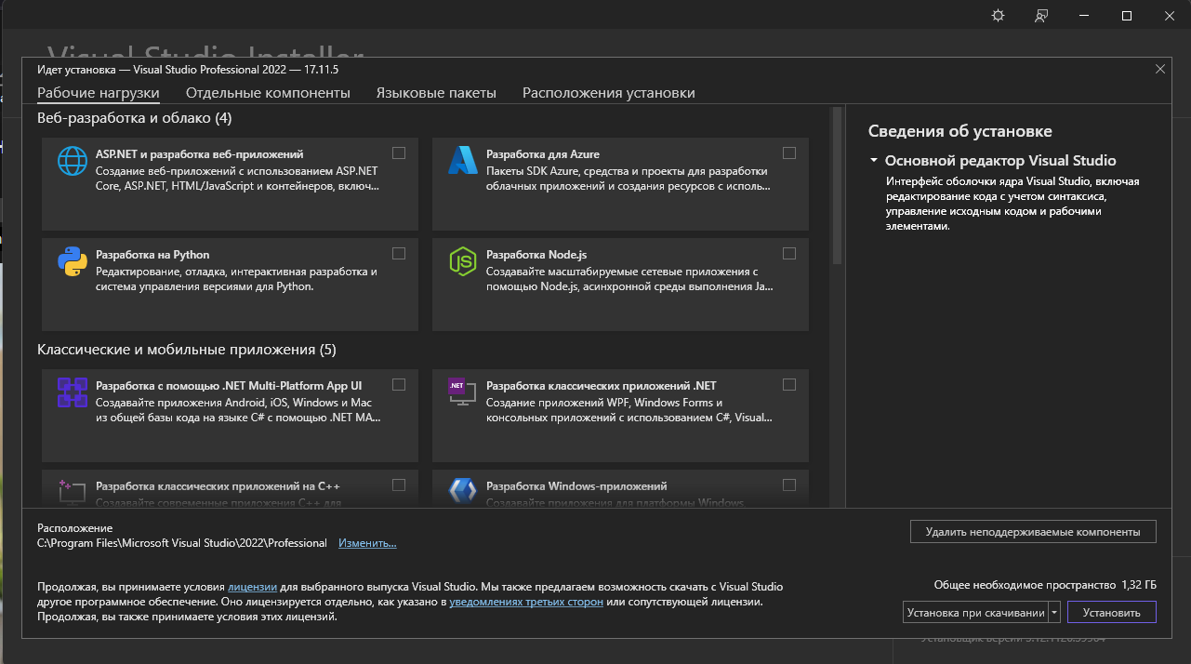Open the Языковые пакеты tab
The height and width of the screenshot is (664, 1191).
436,93
